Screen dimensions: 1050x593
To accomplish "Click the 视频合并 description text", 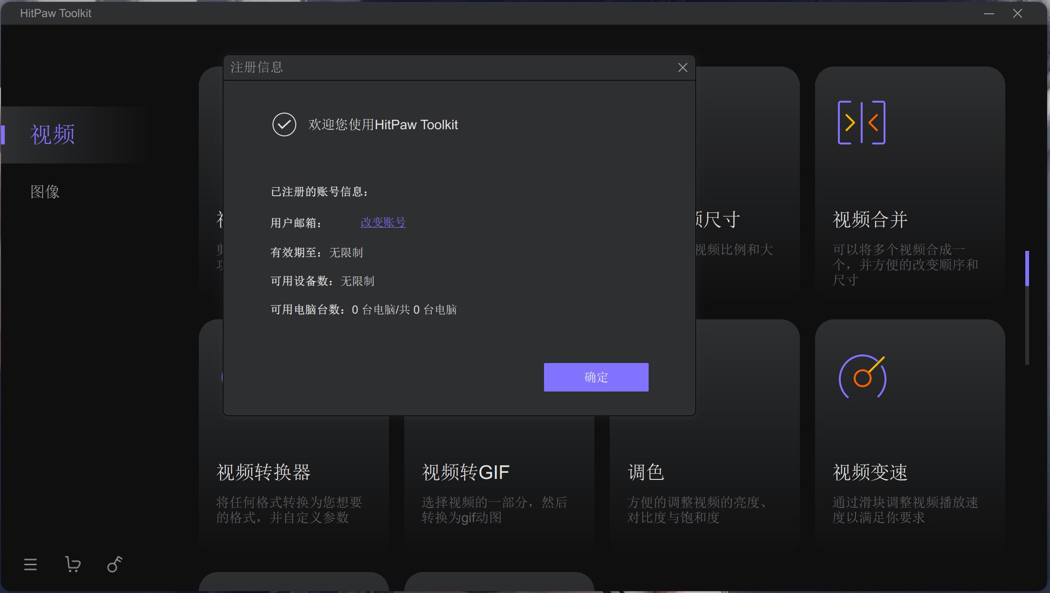I will [905, 265].
